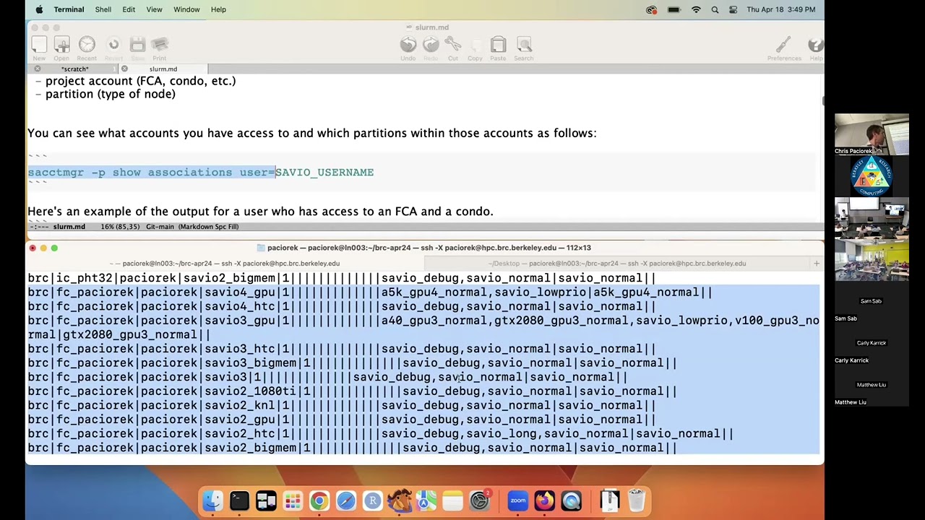The width and height of the screenshot is (925, 520).
Task: Open Launchpad from the Dock
Action: tap(293, 500)
